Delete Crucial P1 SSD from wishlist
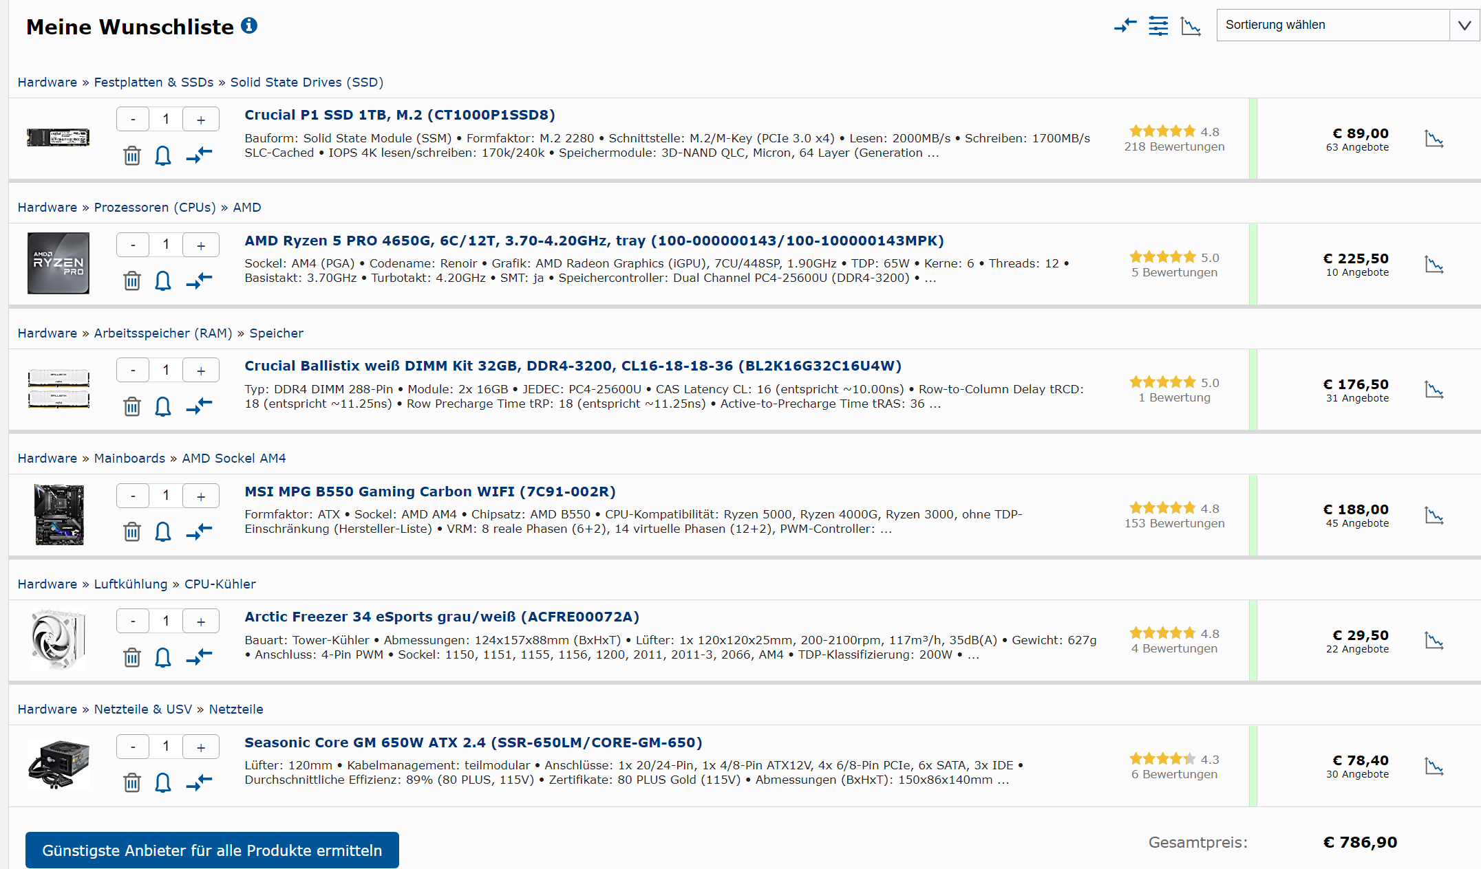The image size is (1481, 869). 132,156
